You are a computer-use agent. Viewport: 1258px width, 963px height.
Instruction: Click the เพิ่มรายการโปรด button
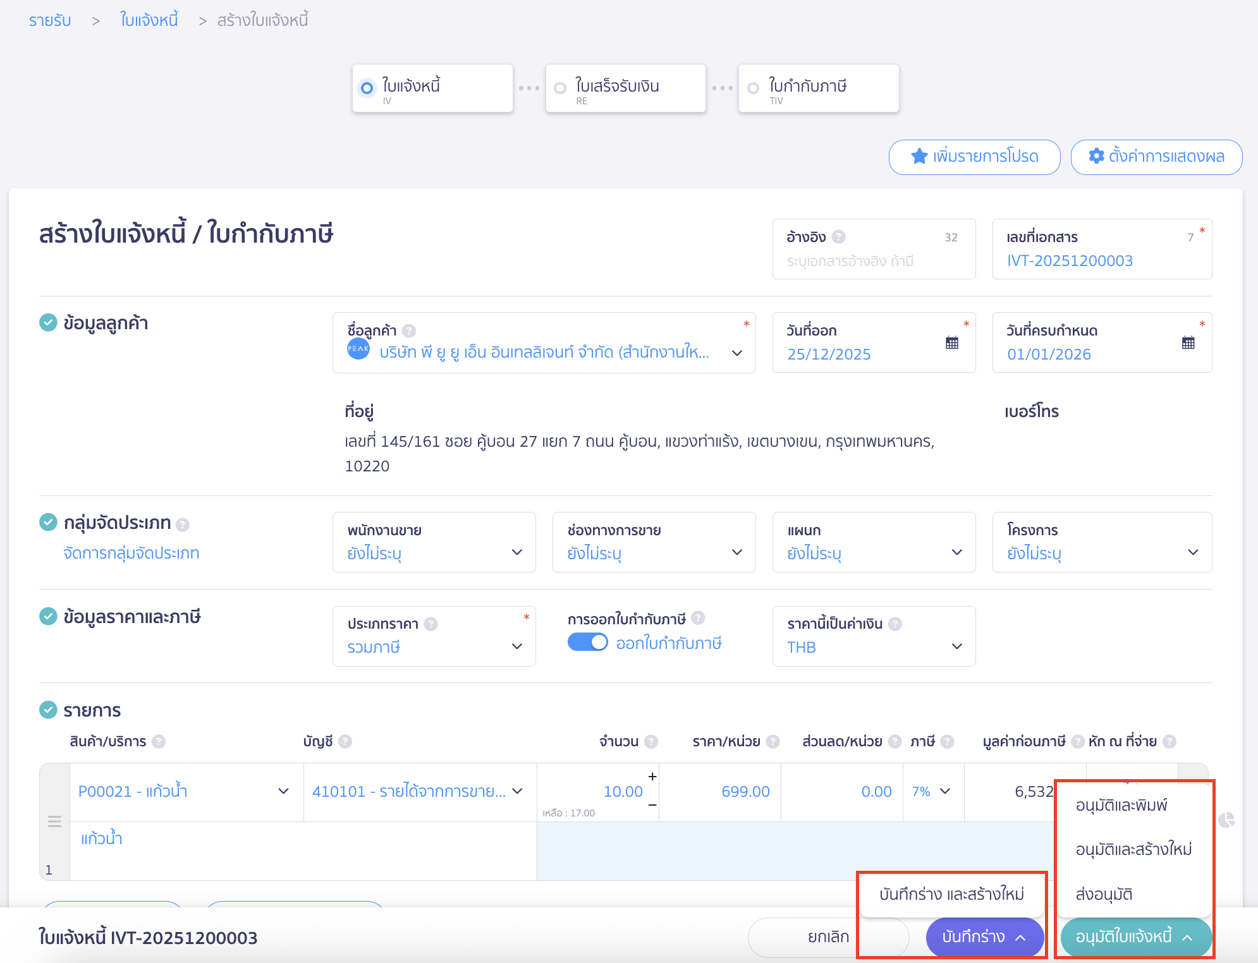coord(974,157)
